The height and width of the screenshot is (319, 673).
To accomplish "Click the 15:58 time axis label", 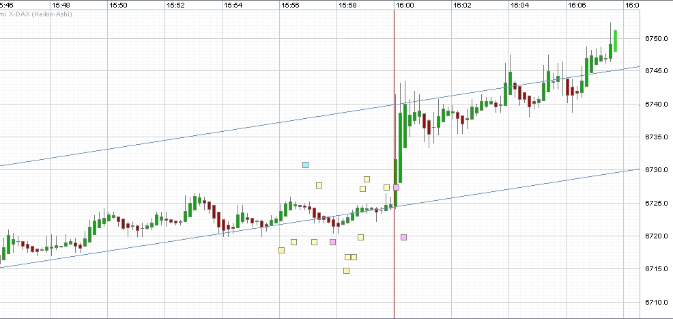I will coord(347,5).
